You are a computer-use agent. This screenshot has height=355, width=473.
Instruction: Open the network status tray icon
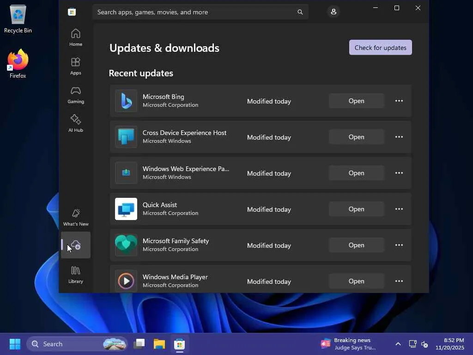pos(412,344)
